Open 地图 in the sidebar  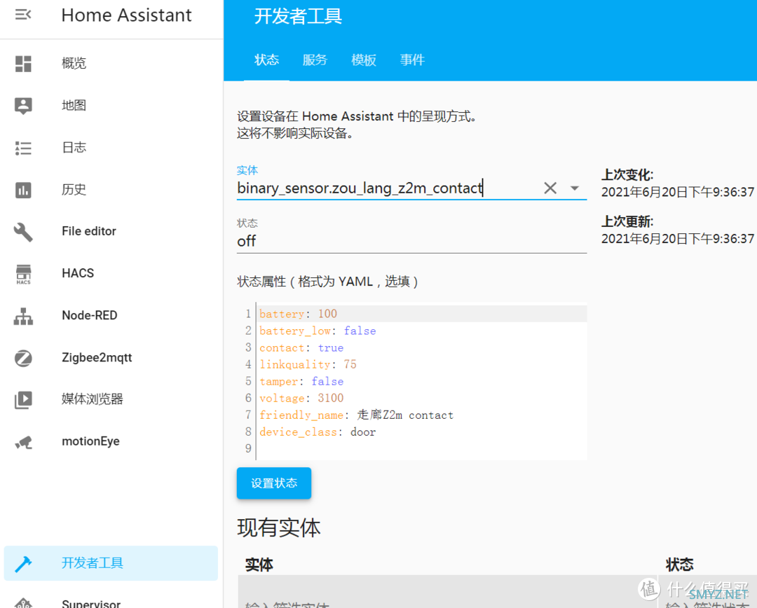click(x=111, y=106)
